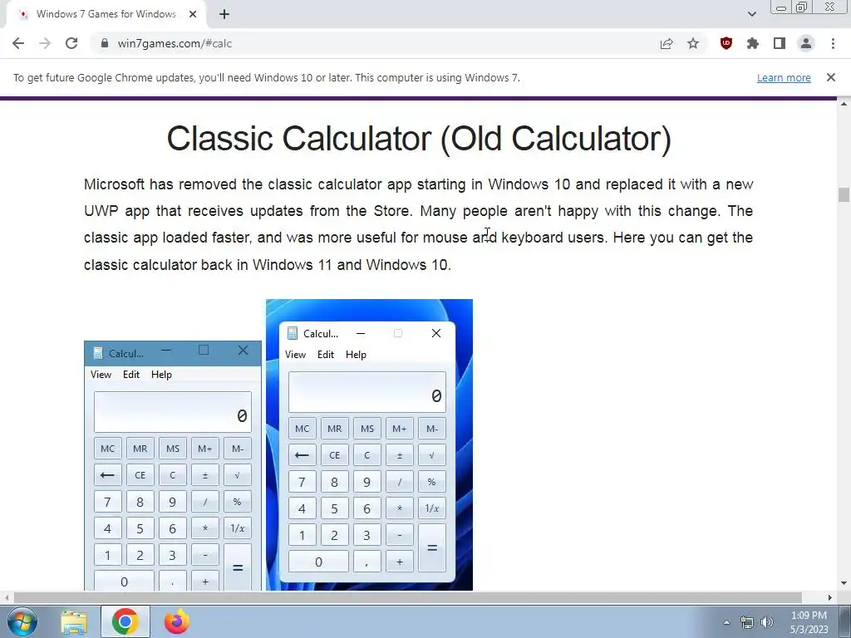Bookmark this tab with the star

click(693, 43)
